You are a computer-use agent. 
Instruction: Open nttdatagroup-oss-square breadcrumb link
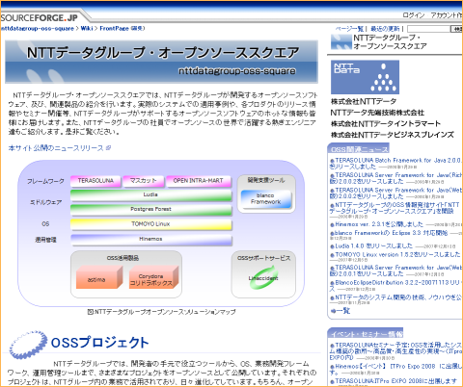pos(37,29)
